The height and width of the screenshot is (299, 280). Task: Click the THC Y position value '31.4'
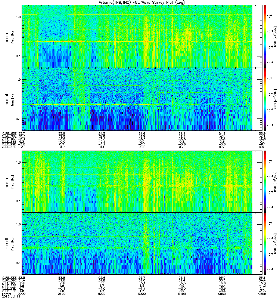tap(22, 280)
